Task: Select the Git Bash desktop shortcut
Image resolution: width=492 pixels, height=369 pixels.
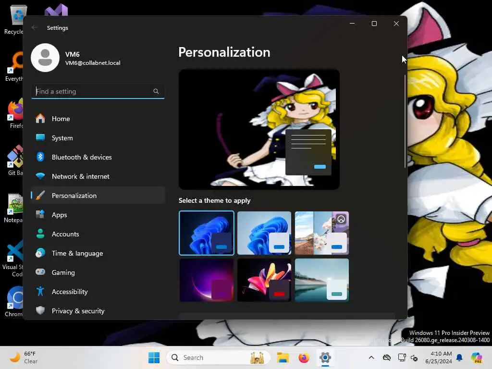Action: (15, 160)
